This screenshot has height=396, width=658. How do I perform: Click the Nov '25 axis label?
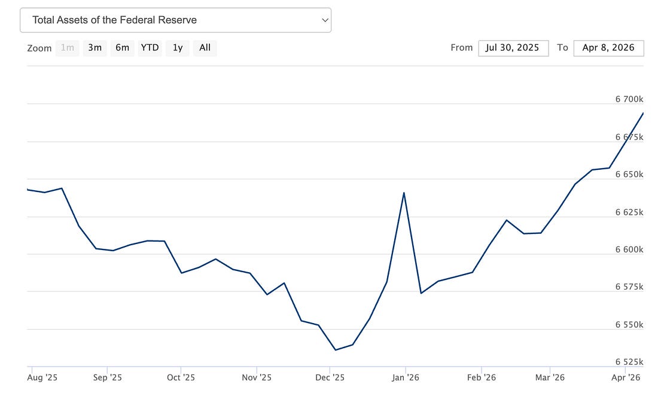tap(257, 377)
